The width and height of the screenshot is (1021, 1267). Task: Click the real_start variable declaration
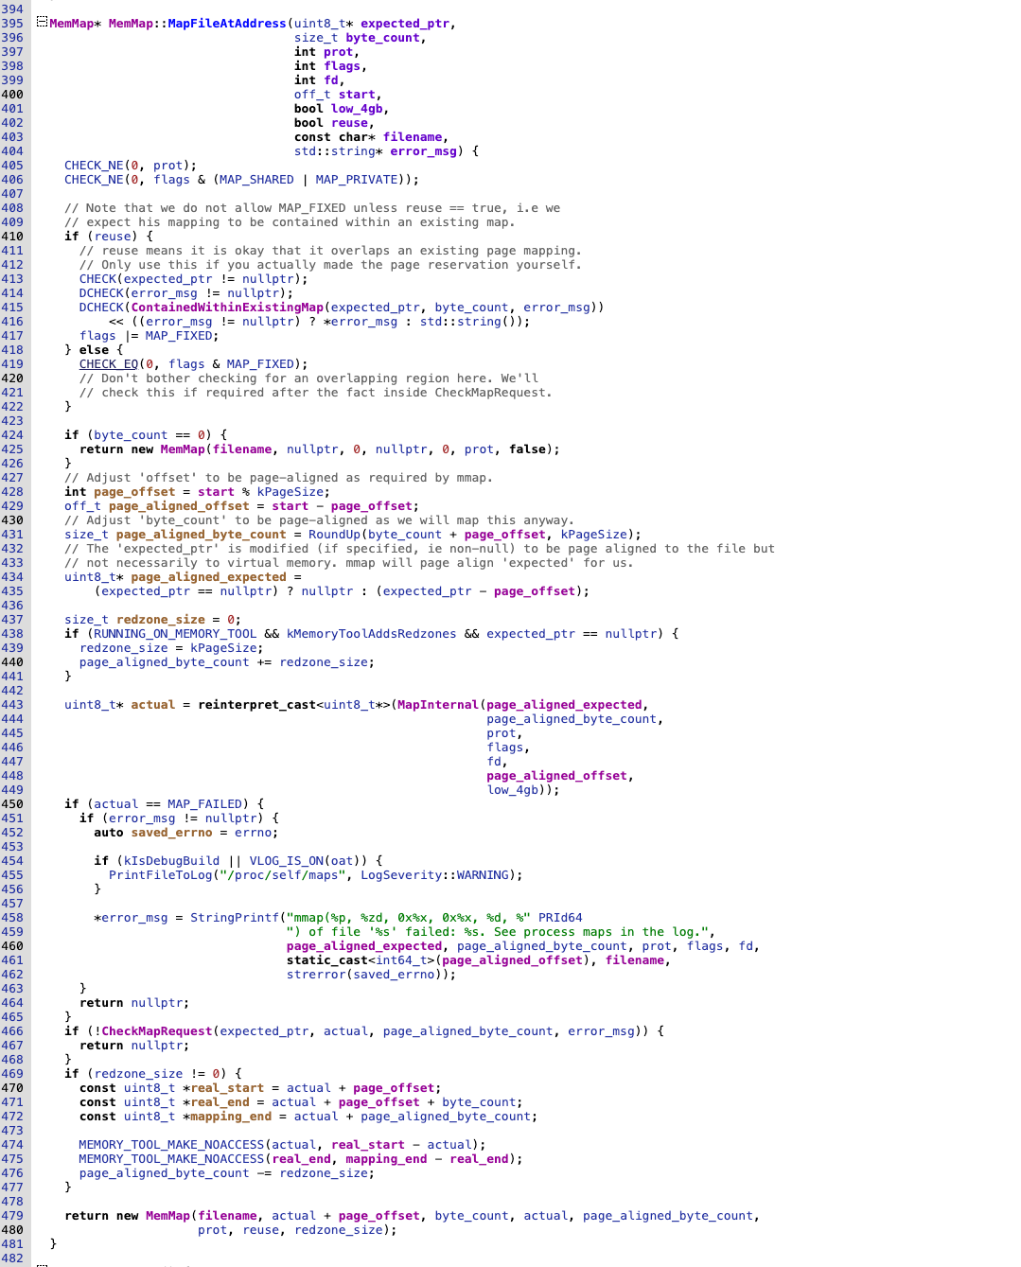click(227, 1088)
